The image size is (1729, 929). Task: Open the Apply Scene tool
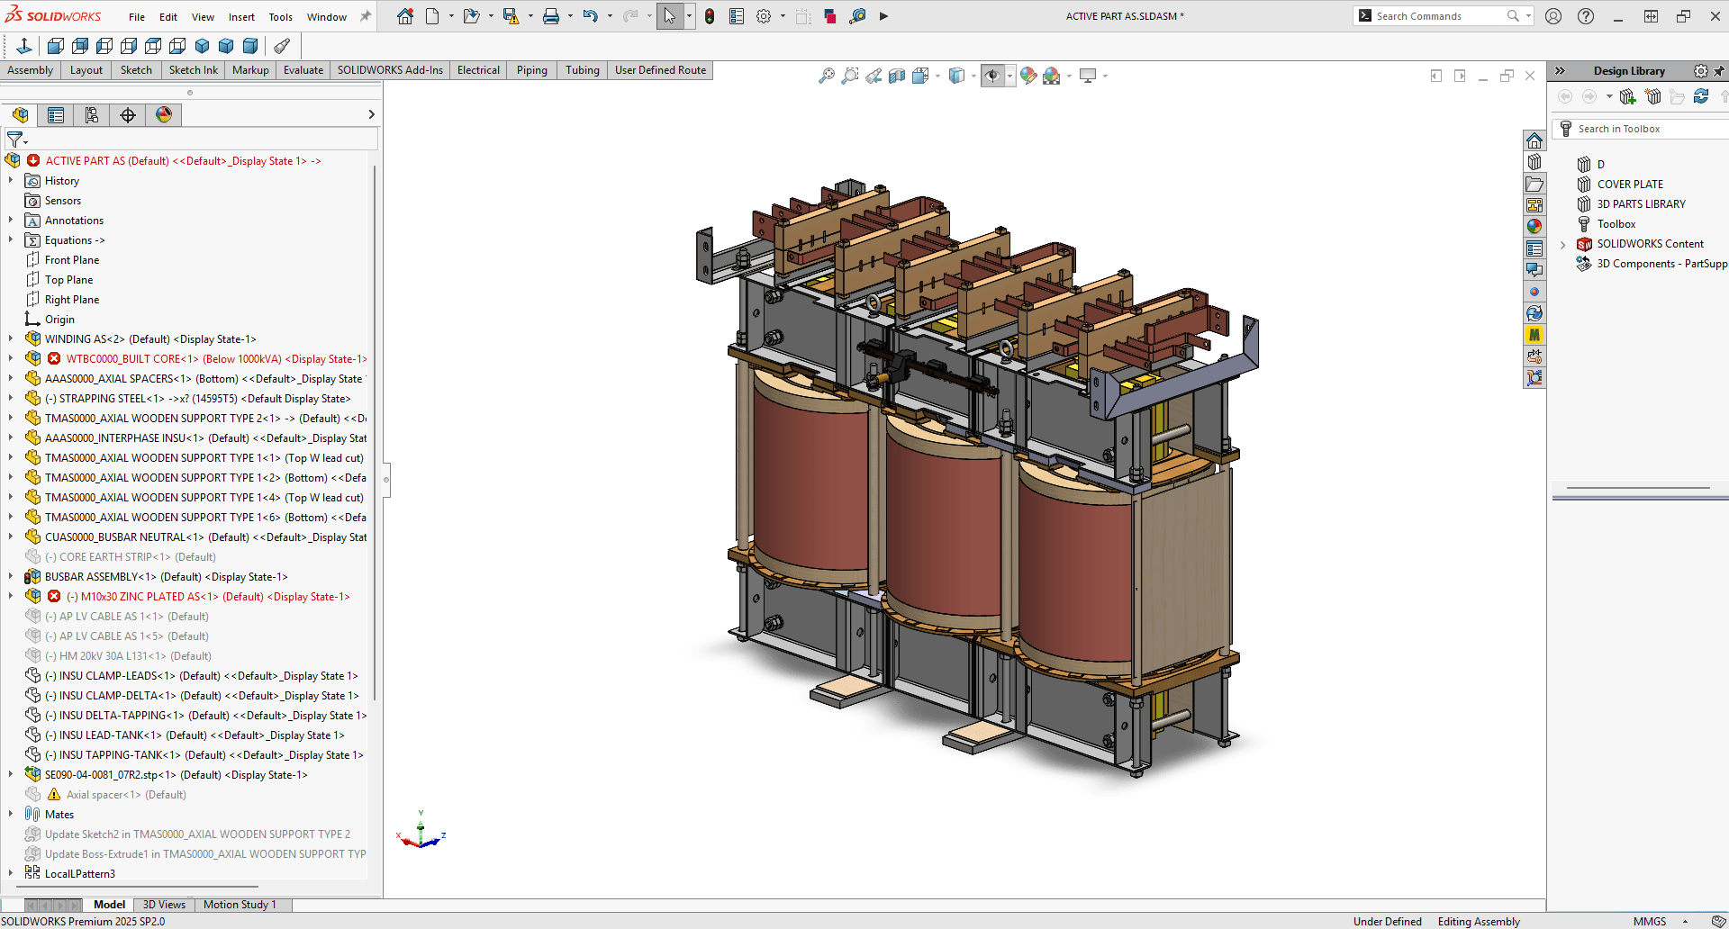[x=1052, y=76]
